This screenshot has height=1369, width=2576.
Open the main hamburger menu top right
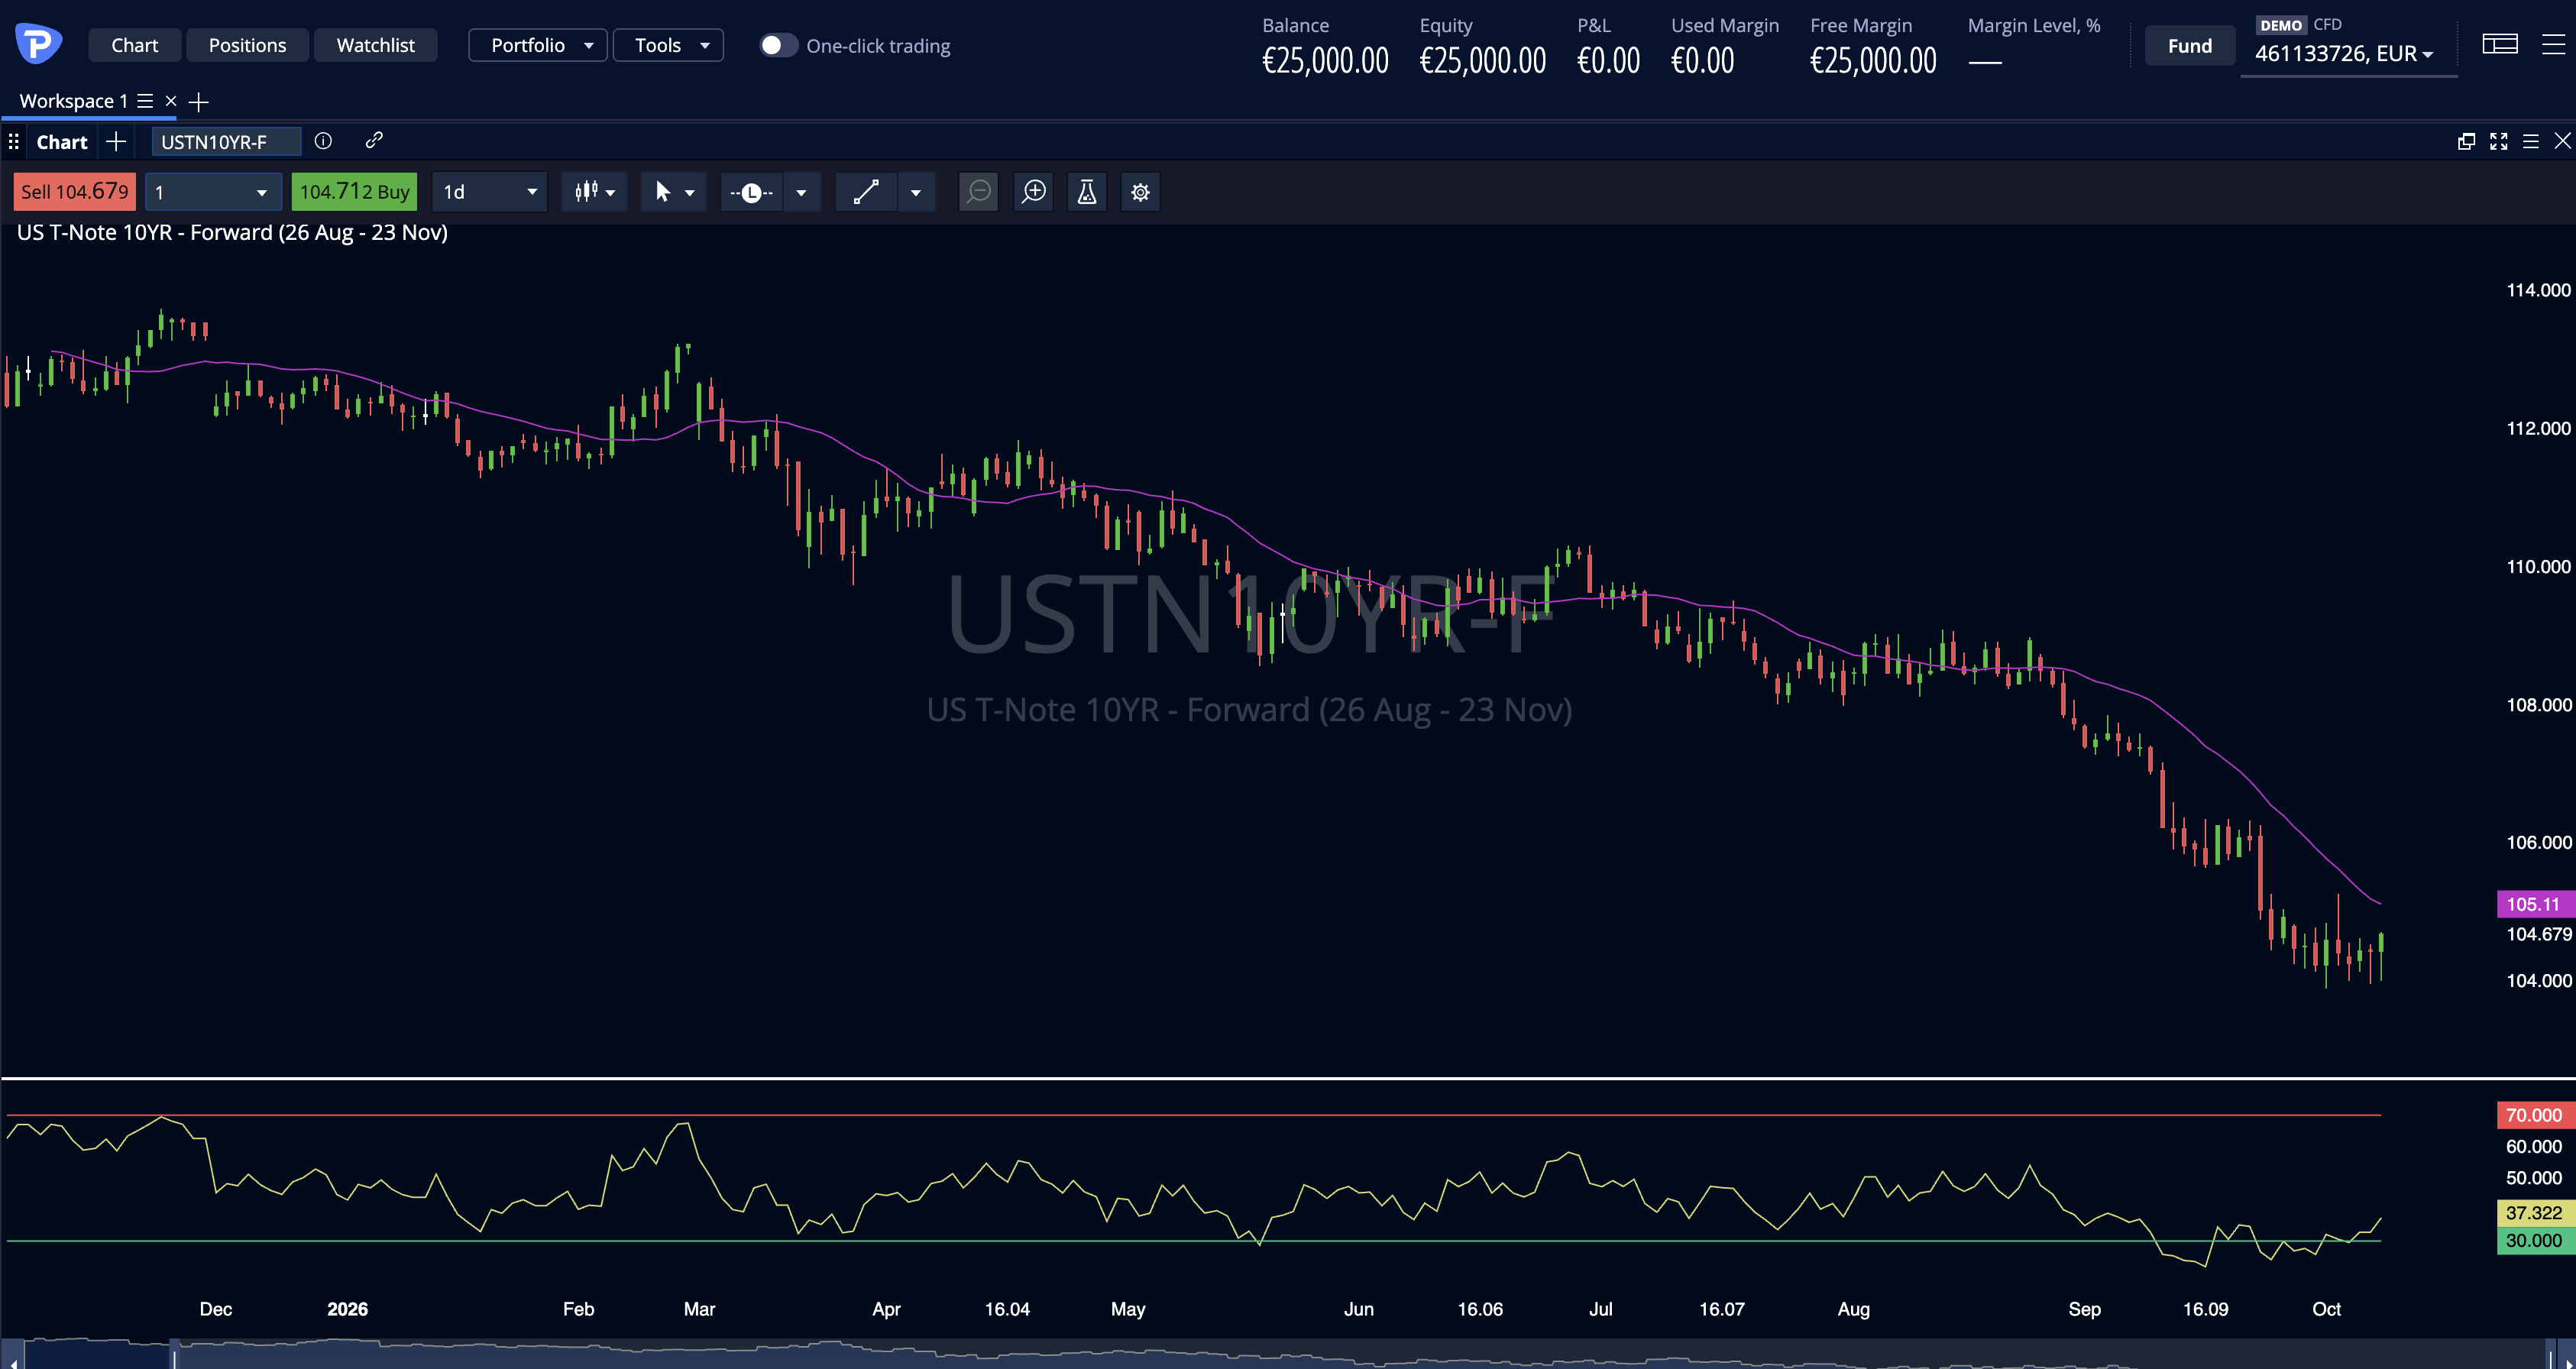2553,44
